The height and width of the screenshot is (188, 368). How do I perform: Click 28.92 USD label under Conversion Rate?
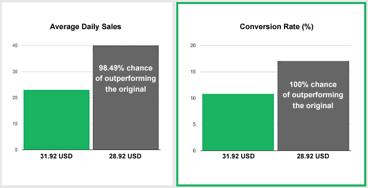[313, 156]
